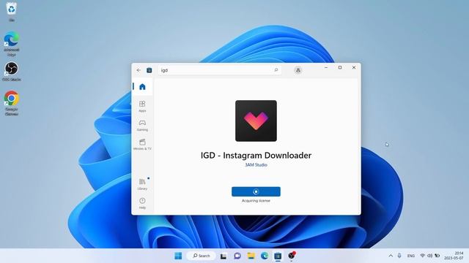
Task: Focus the Store search box containing igd
Action: (x=219, y=70)
